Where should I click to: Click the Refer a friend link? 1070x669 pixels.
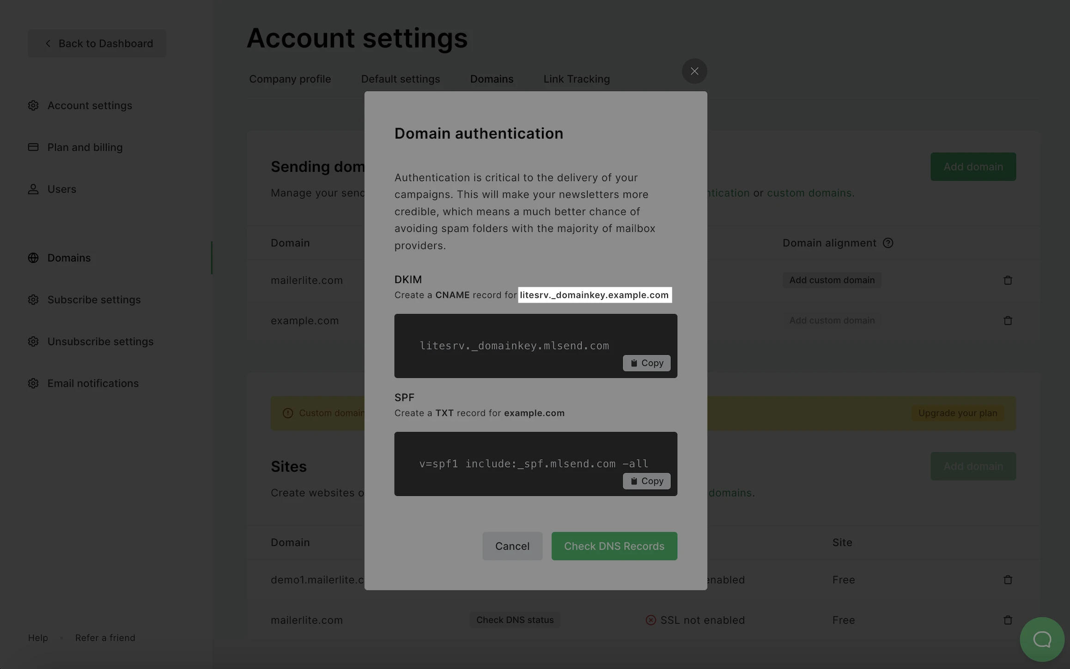(x=105, y=638)
